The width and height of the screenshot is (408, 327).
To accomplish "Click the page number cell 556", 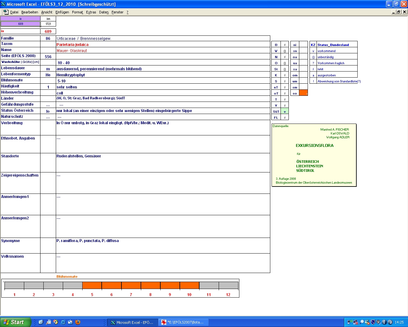I will (x=48, y=57).
